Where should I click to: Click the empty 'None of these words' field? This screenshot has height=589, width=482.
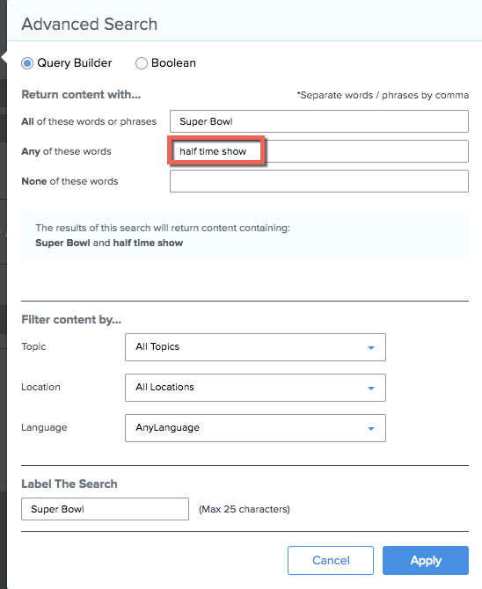pyautogui.click(x=319, y=181)
